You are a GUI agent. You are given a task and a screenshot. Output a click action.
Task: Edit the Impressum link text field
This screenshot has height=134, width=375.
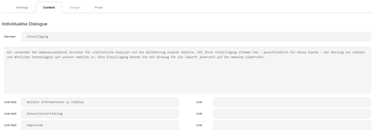click(x=100, y=125)
